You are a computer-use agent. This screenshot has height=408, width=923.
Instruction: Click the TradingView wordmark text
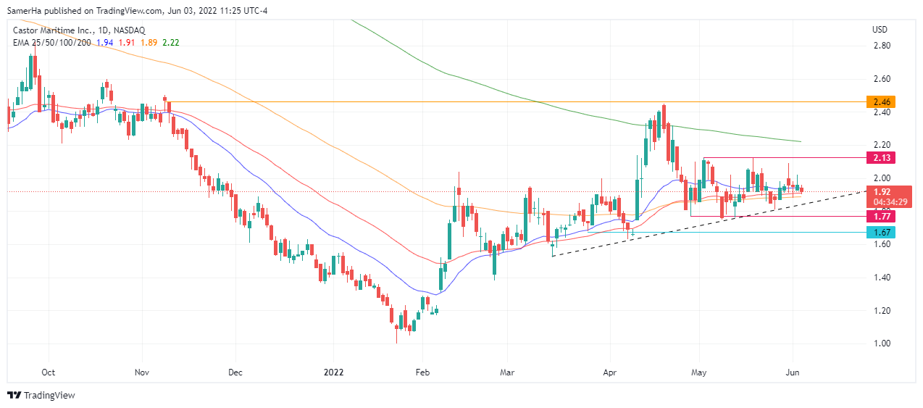pyautogui.click(x=49, y=396)
